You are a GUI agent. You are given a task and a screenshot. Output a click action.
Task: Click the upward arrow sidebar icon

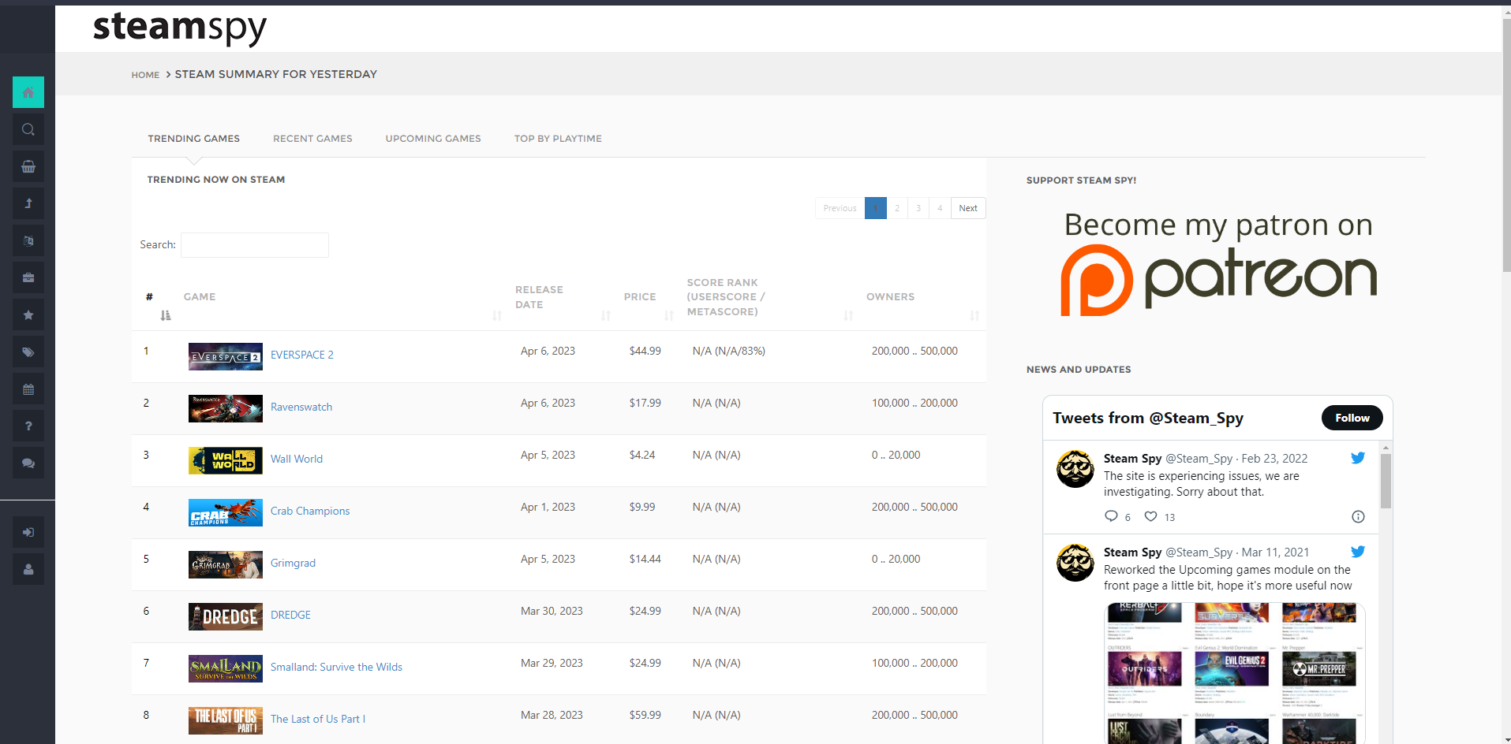(28, 203)
